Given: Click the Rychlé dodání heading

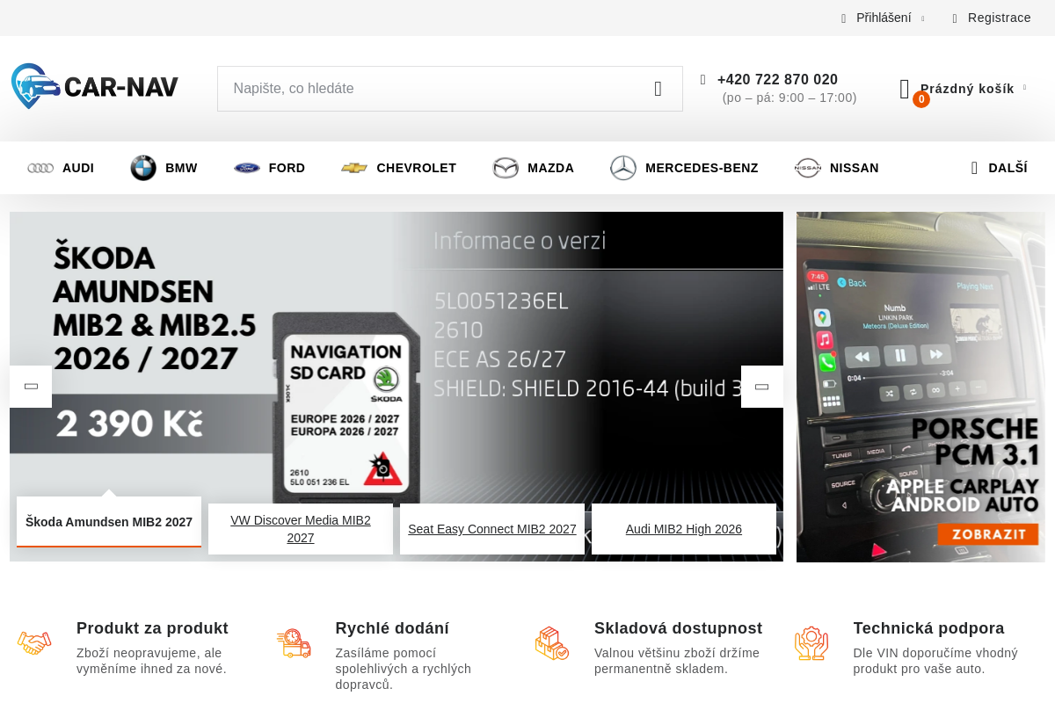Looking at the screenshot, I should 392,628.
